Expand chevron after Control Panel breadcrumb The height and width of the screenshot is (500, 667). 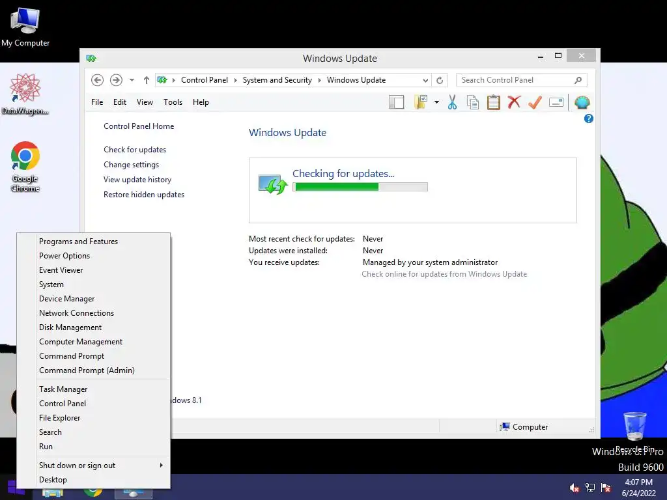[235, 80]
